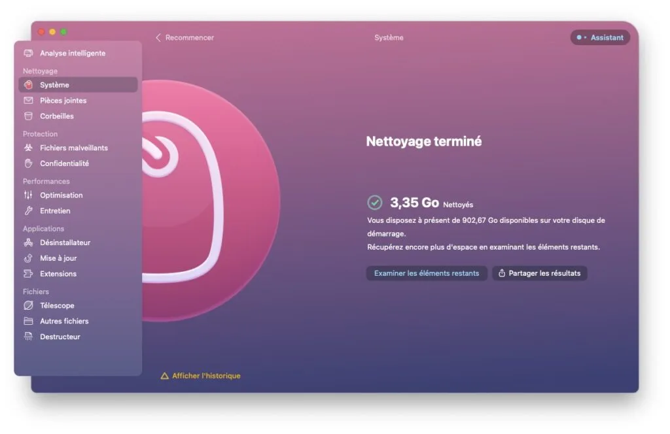Collapse back with the Recommencer chevron
This screenshot has height=434, width=670.
pyautogui.click(x=158, y=37)
